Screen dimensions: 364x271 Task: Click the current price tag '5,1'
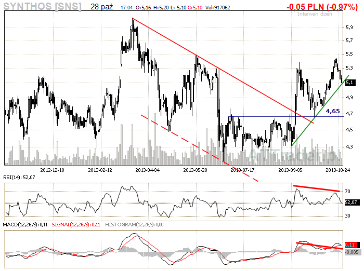coord(349,83)
